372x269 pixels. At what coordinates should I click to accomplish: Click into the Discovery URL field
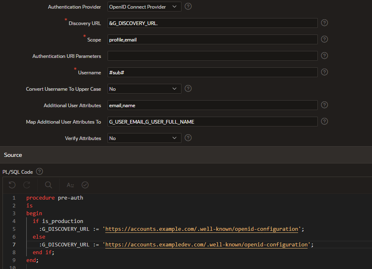212,23
